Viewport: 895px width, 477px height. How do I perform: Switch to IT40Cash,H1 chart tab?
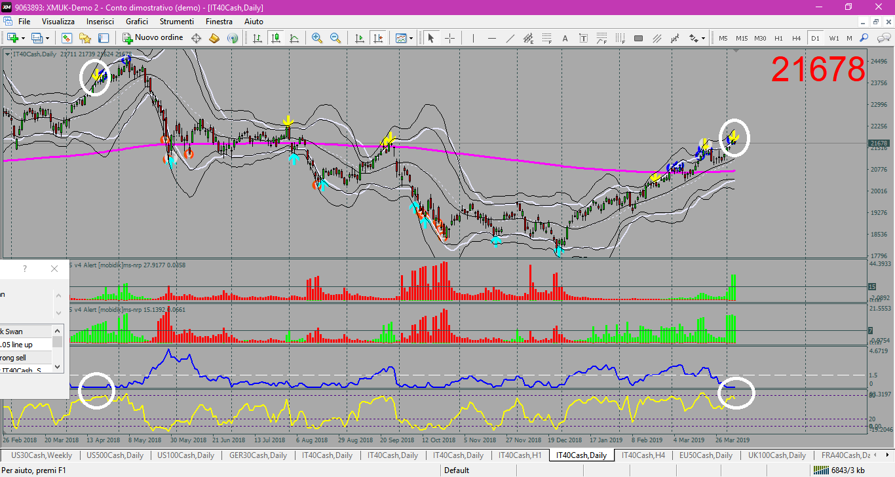coord(520,455)
